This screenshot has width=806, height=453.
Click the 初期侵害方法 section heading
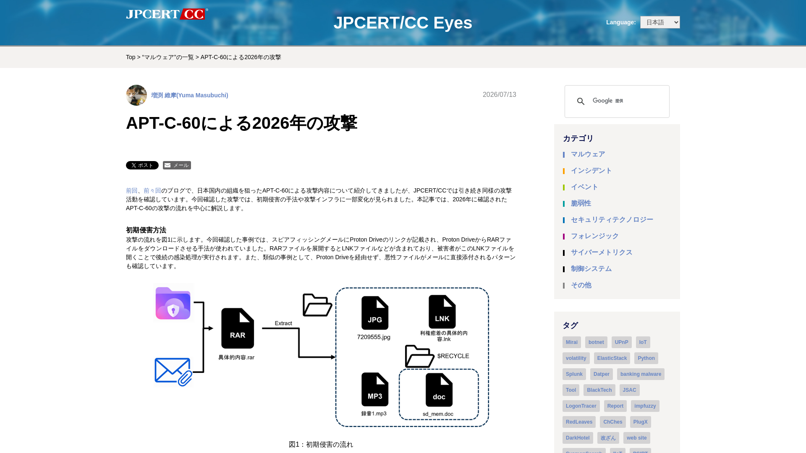[146, 230]
